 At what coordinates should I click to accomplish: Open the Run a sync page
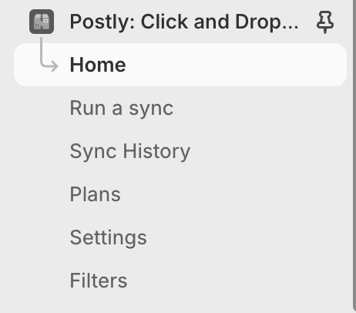pos(122,108)
